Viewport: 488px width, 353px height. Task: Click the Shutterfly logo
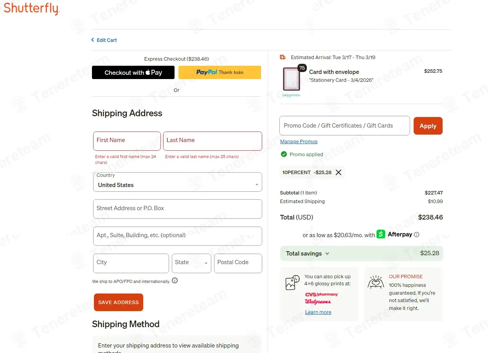31,9
